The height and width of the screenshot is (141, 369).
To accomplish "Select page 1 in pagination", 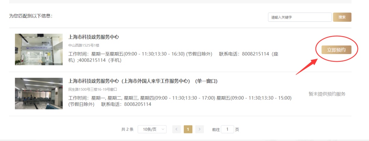I will 188,129.
